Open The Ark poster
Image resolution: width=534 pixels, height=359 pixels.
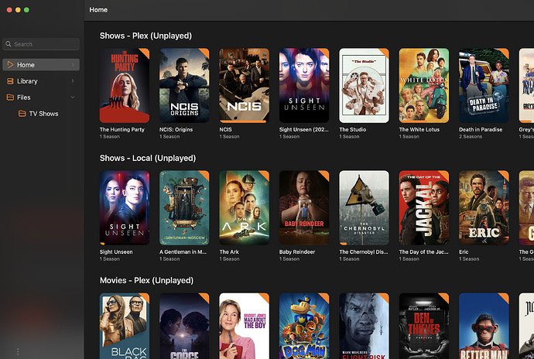pyautogui.click(x=245, y=208)
